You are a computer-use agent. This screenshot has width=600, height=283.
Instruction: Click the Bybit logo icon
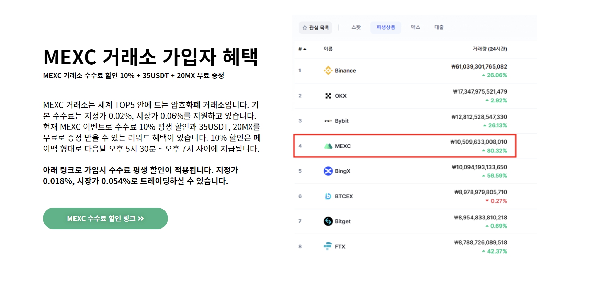point(328,121)
